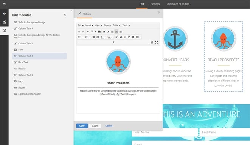Screen dimensions: 250x145
Task: Align text right
Action: (x=121, y=32)
